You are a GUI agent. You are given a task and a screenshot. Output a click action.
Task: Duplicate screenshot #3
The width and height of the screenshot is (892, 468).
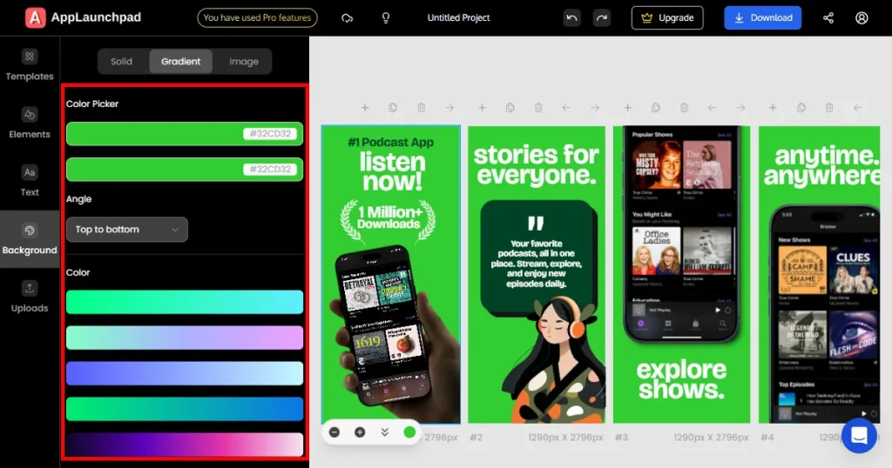pos(655,107)
